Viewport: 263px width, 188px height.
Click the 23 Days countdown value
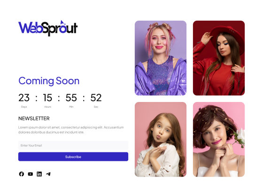coord(24,98)
